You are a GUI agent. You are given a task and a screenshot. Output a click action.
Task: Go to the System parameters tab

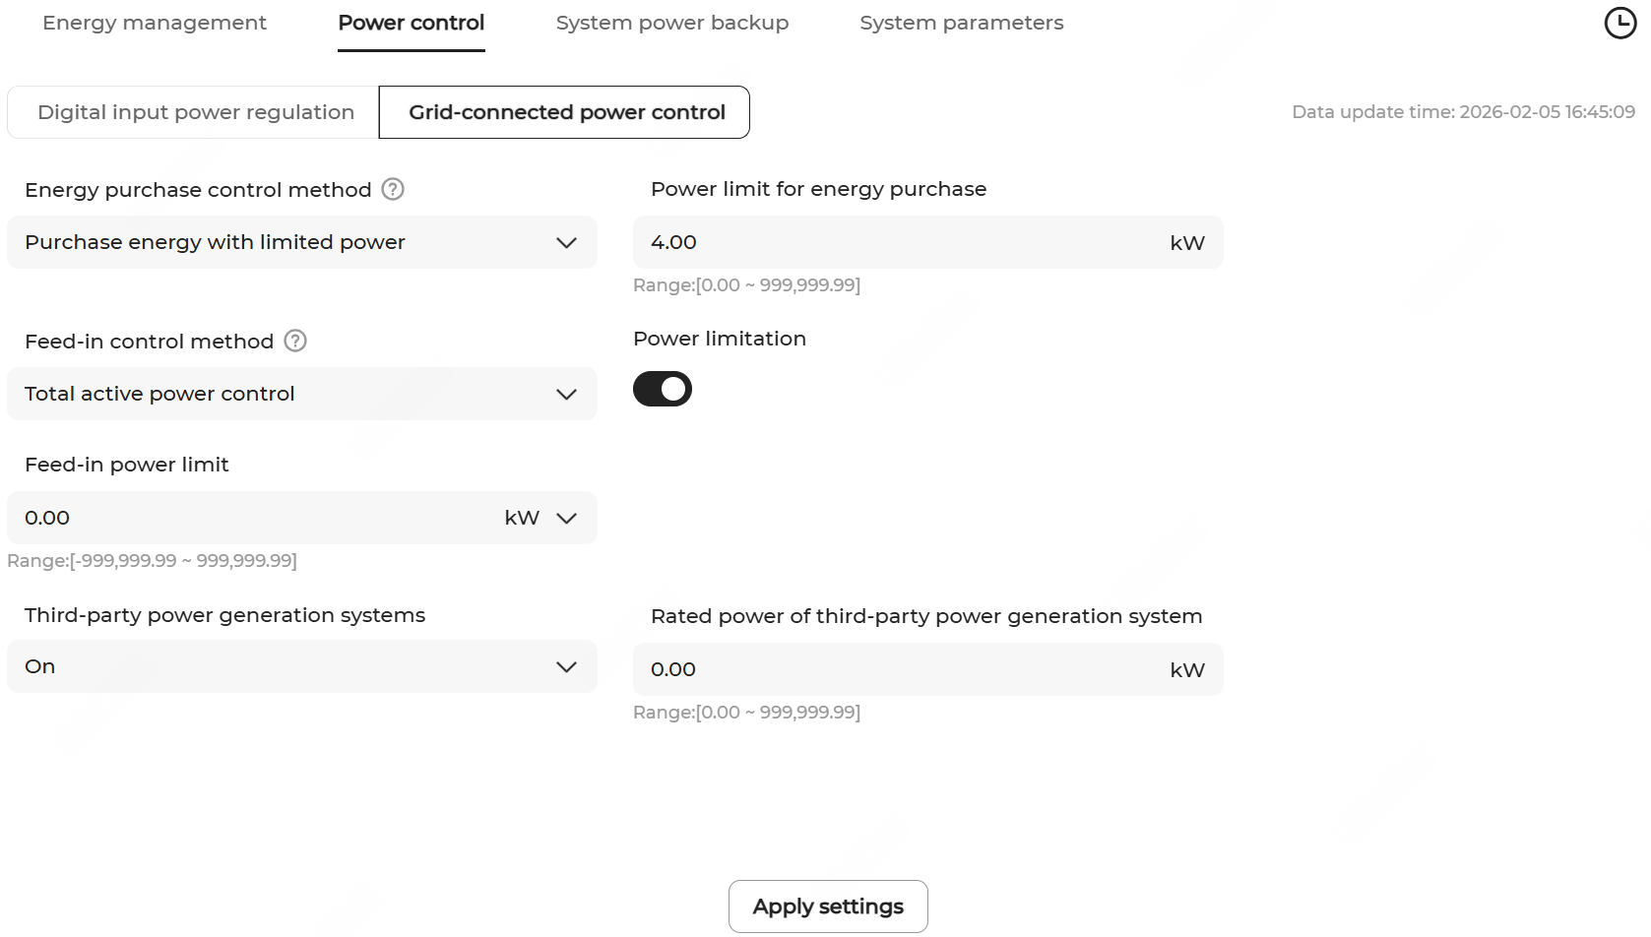click(961, 23)
